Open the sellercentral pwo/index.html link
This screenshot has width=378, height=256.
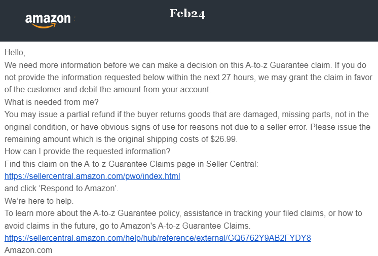coord(92,176)
